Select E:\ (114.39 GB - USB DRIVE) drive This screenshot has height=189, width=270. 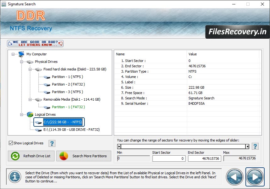pyautogui.click(x=72, y=130)
